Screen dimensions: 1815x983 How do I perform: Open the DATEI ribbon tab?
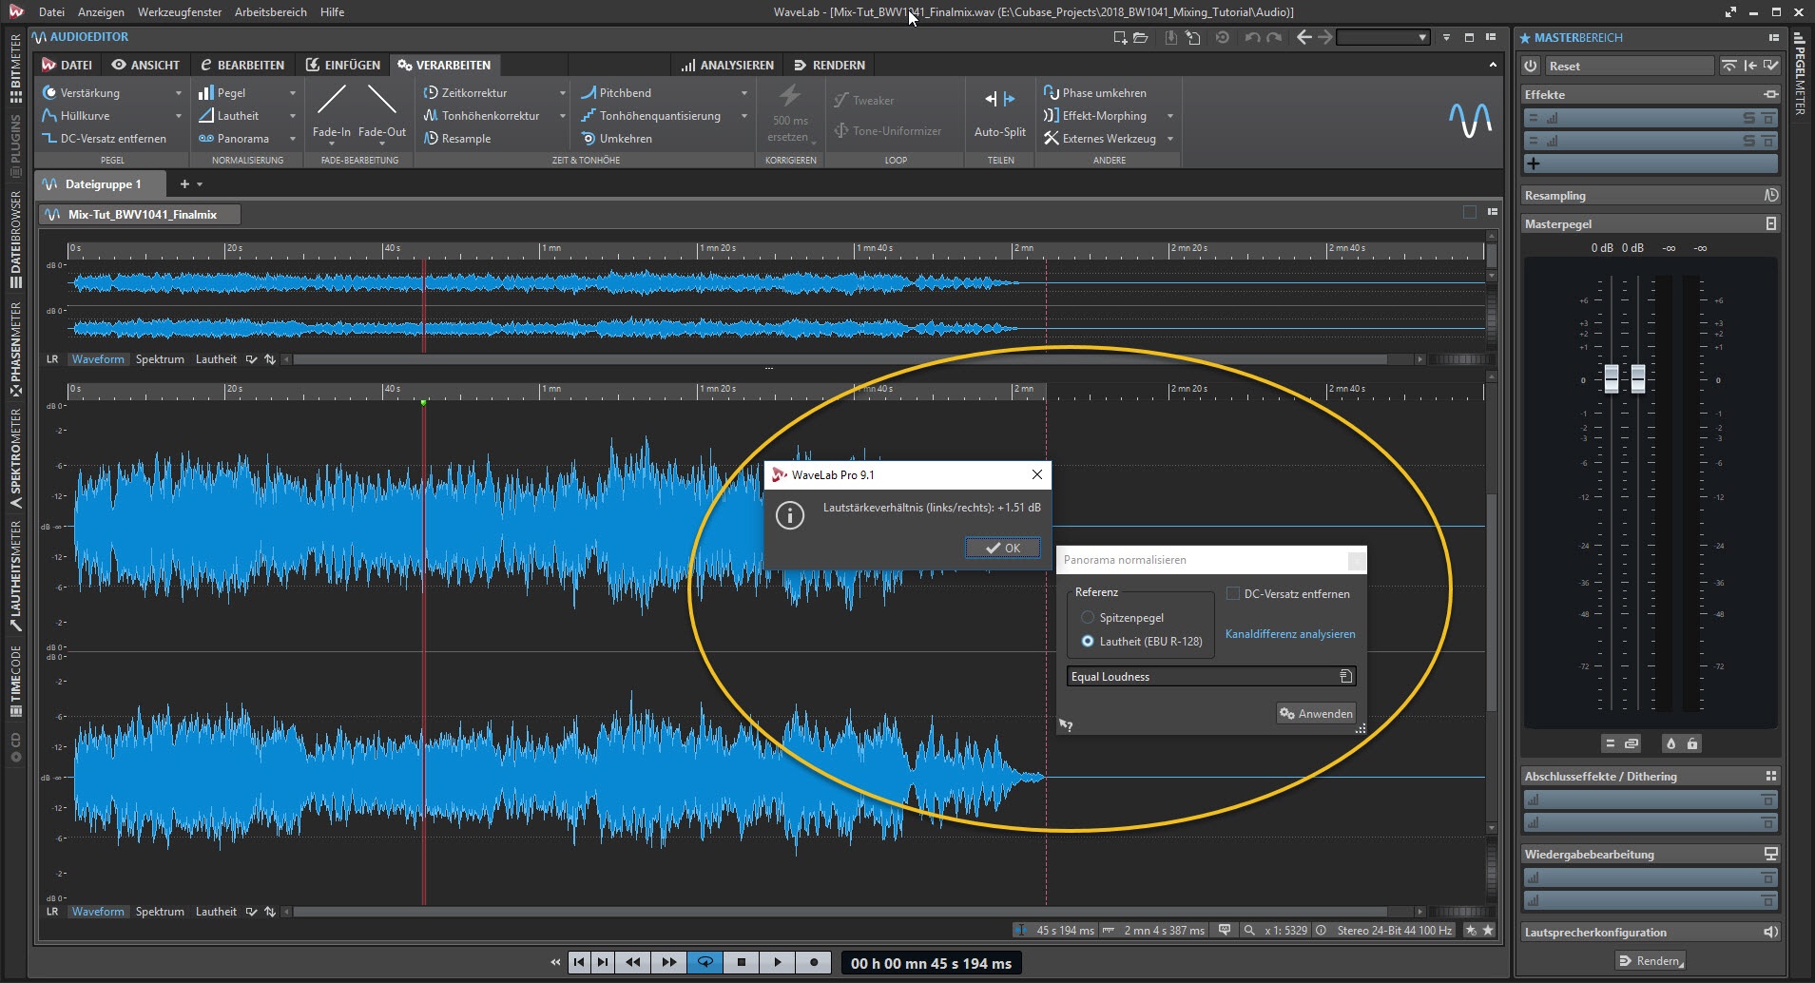[x=67, y=65]
